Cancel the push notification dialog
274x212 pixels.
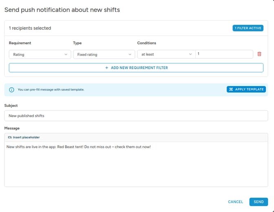click(235, 202)
